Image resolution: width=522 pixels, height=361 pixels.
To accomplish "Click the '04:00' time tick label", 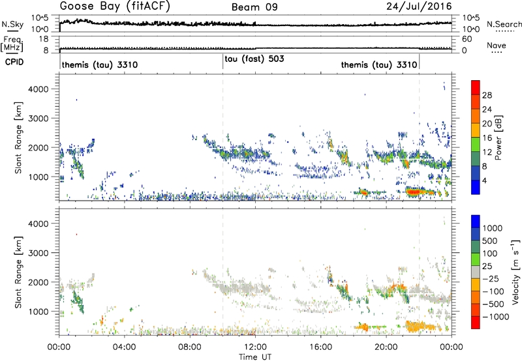I will [x=125, y=347].
